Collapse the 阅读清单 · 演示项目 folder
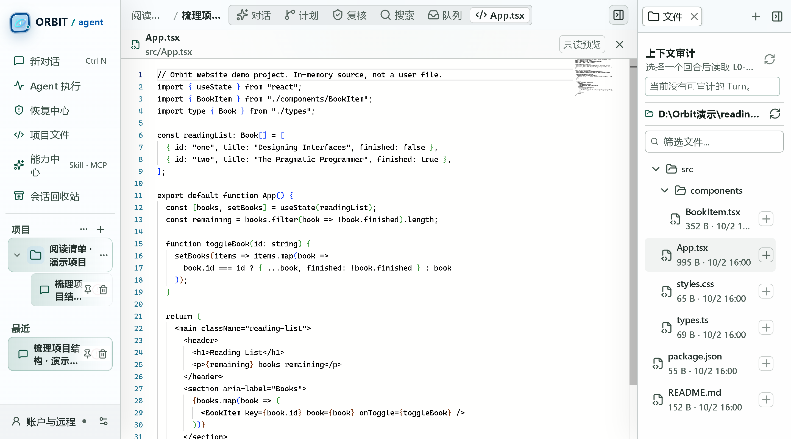The width and height of the screenshot is (791, 439). pos(17,255)
